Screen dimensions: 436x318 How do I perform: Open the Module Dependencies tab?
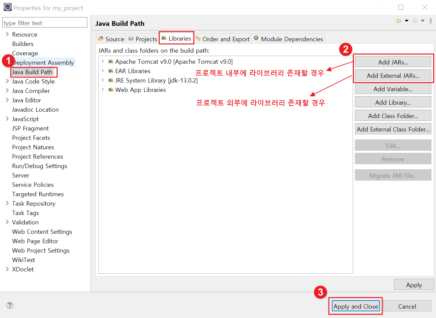click(x=288, y=39)
